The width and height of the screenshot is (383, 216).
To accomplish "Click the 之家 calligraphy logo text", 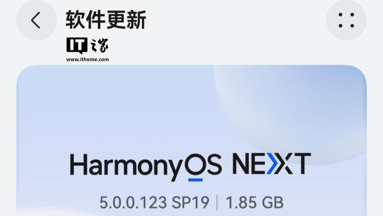I will tap(99, 46).
